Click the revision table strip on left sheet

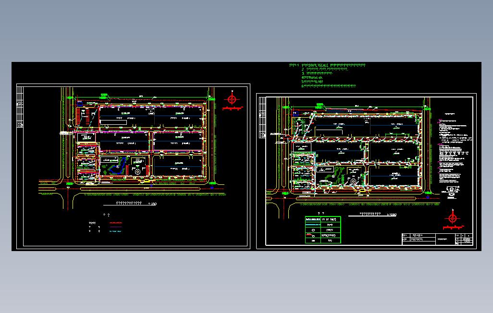coord(20,107)
